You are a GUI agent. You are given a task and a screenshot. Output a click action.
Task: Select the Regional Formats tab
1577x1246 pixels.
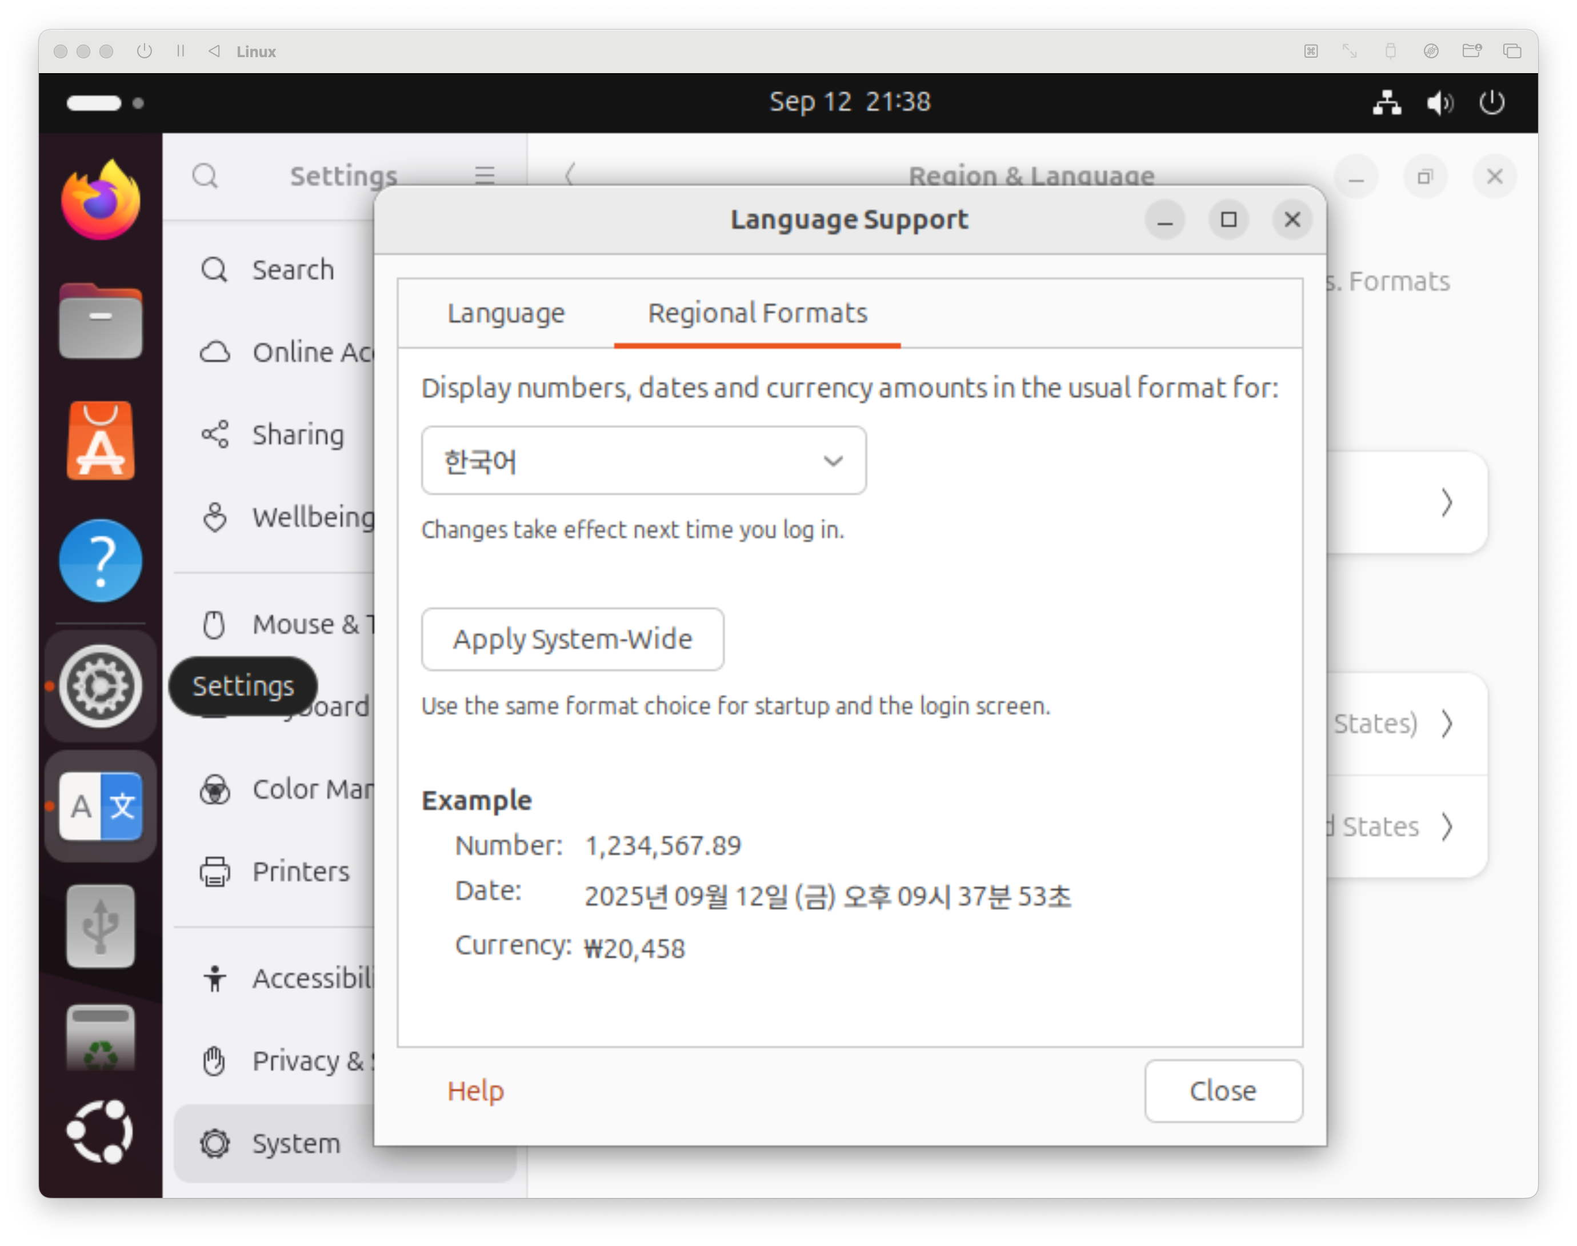[x=757, y=313]
